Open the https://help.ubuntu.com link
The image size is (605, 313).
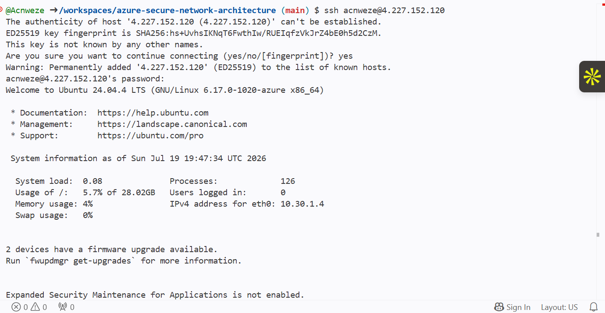pos(153,113)
